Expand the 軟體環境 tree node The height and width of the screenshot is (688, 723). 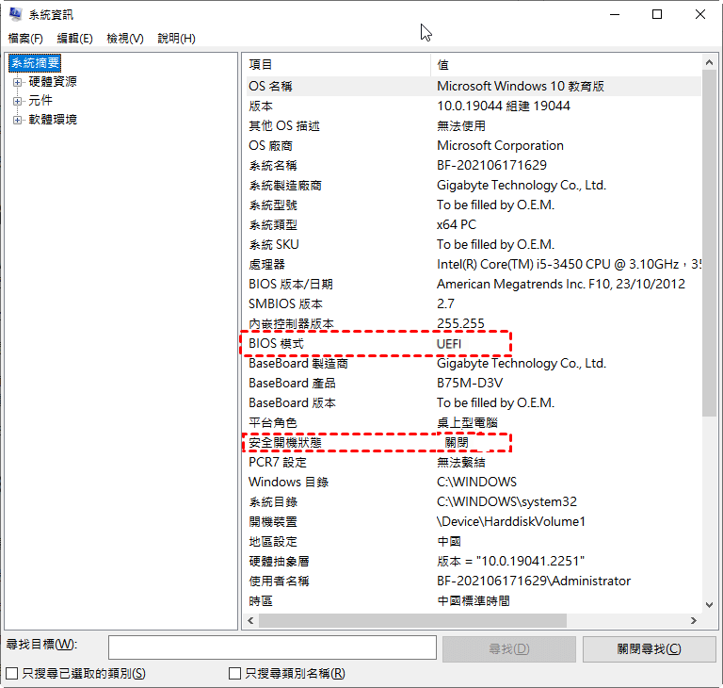[17, 120]
